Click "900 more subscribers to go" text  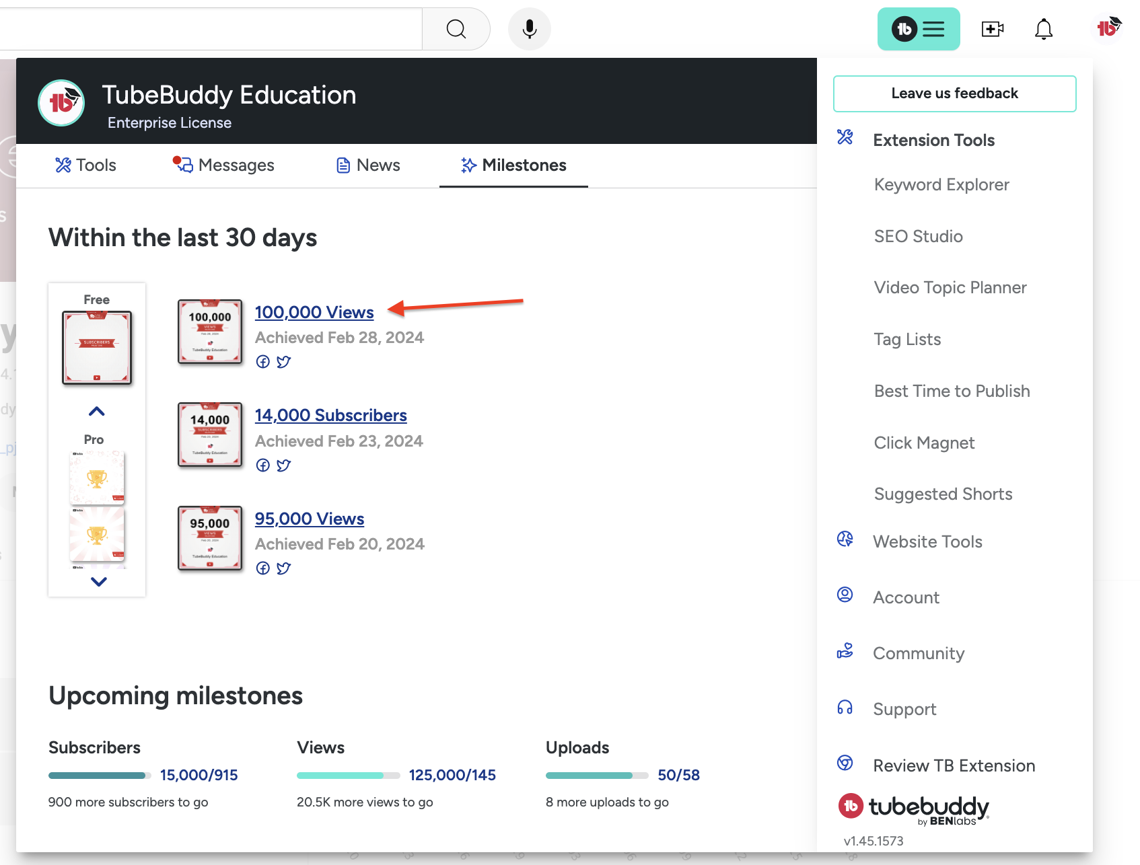pyautogui.click(x=128, y=802)
